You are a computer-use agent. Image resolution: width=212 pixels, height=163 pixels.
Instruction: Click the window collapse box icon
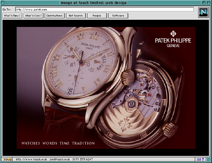[x=209, y=2]
